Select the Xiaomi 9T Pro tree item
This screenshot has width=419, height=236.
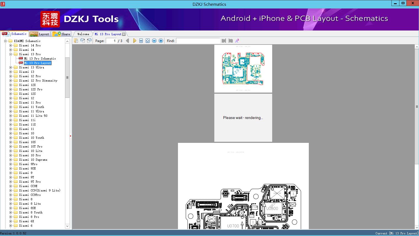(x=30, y=182)
